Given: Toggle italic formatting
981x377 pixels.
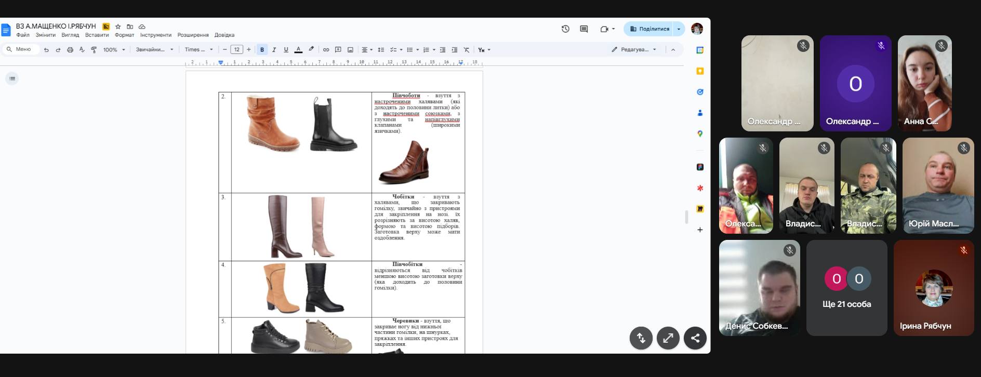Looking at the screenshot, I should coord(274,50).
